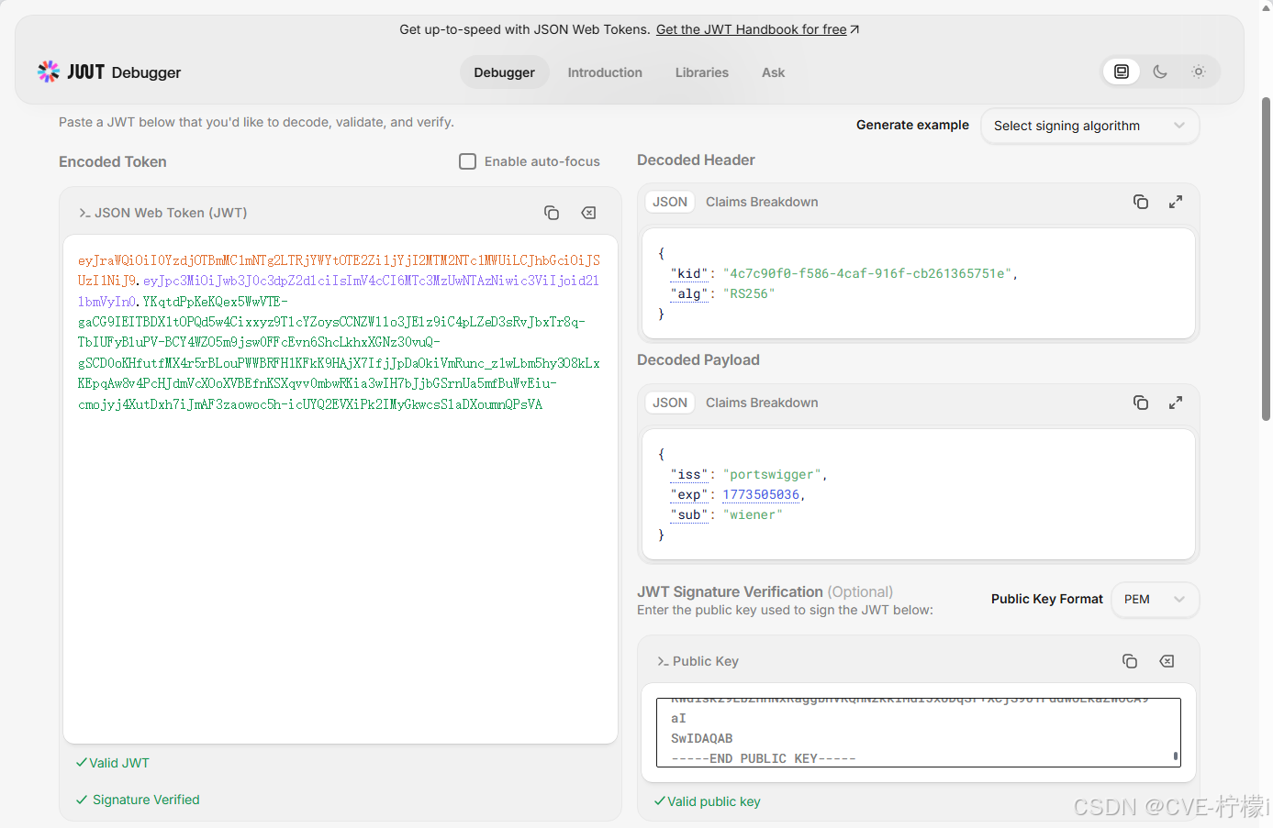Switch to light theme sun icon
The height and width of the screenshot is (828, 1273).
1198,72
